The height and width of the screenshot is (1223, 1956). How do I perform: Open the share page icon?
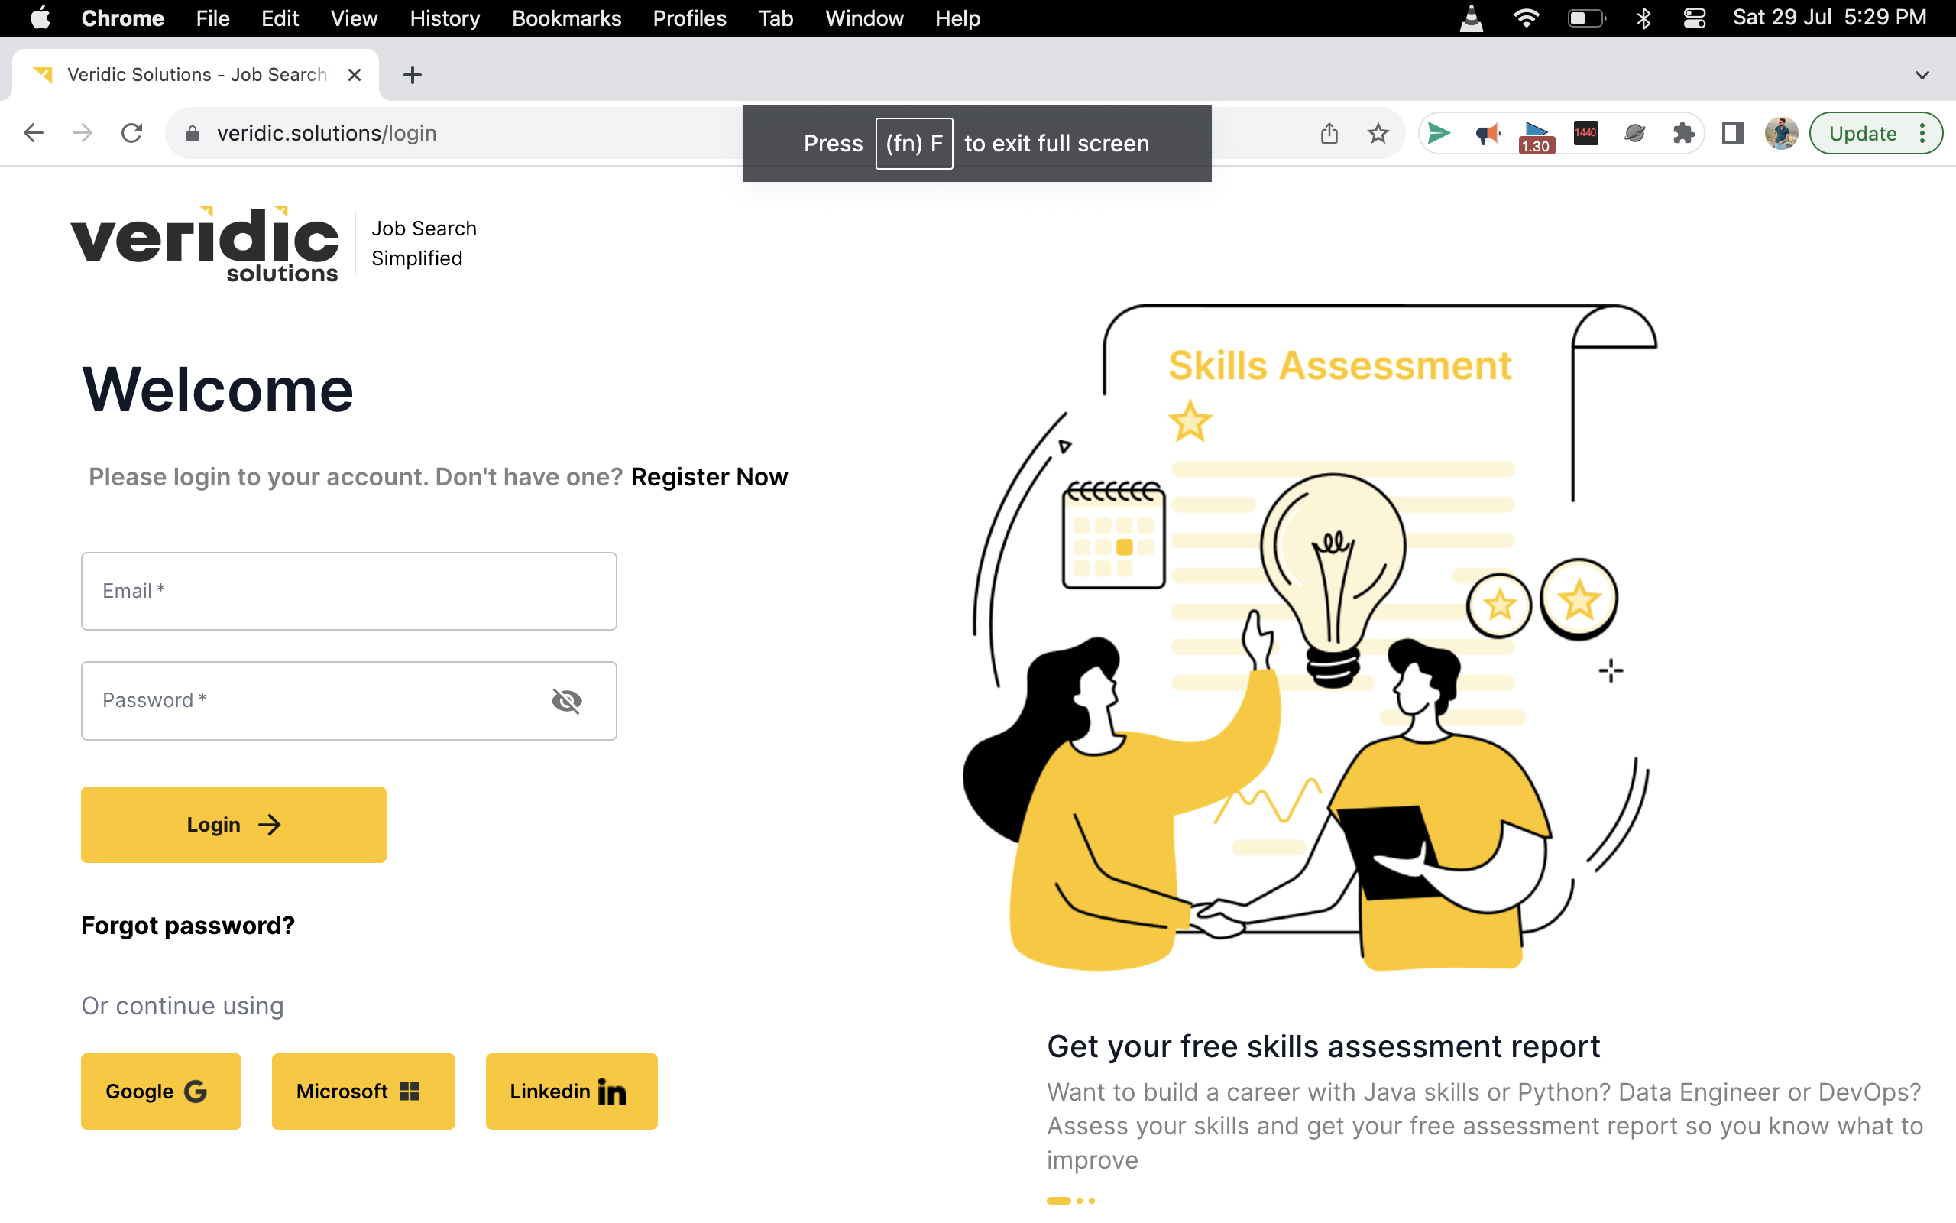click(x=1329, y=134)
